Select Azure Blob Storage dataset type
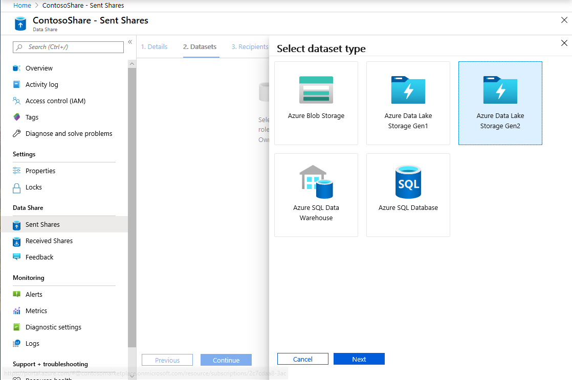This screenshot has width=572, height=380. [x=316, y=102]
